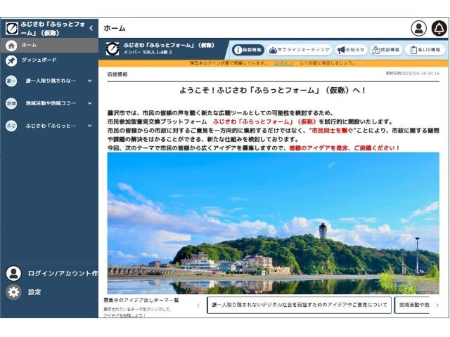Open the 各LID情報 tab
450x337 pixels.
(425, 50)
